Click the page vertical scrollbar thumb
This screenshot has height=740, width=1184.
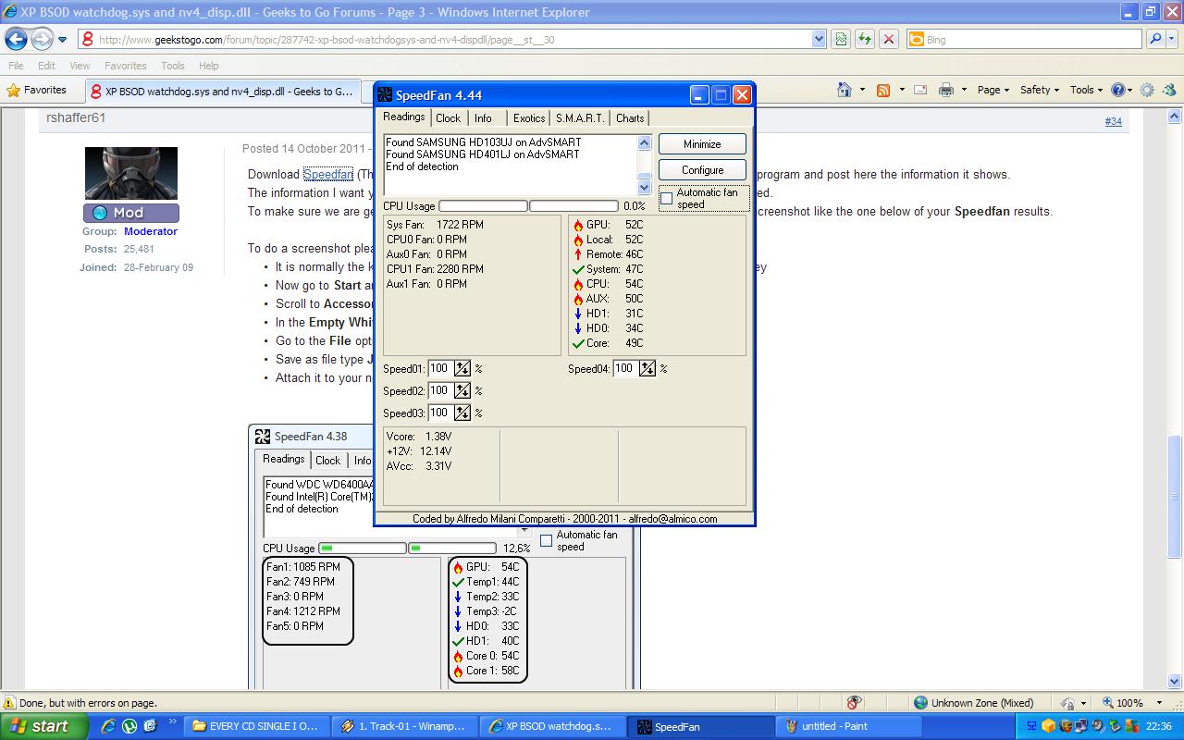[x=1176, y=497]
